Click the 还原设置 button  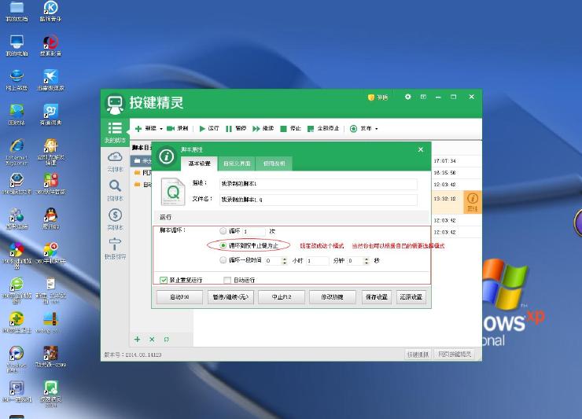coord(411,297)
